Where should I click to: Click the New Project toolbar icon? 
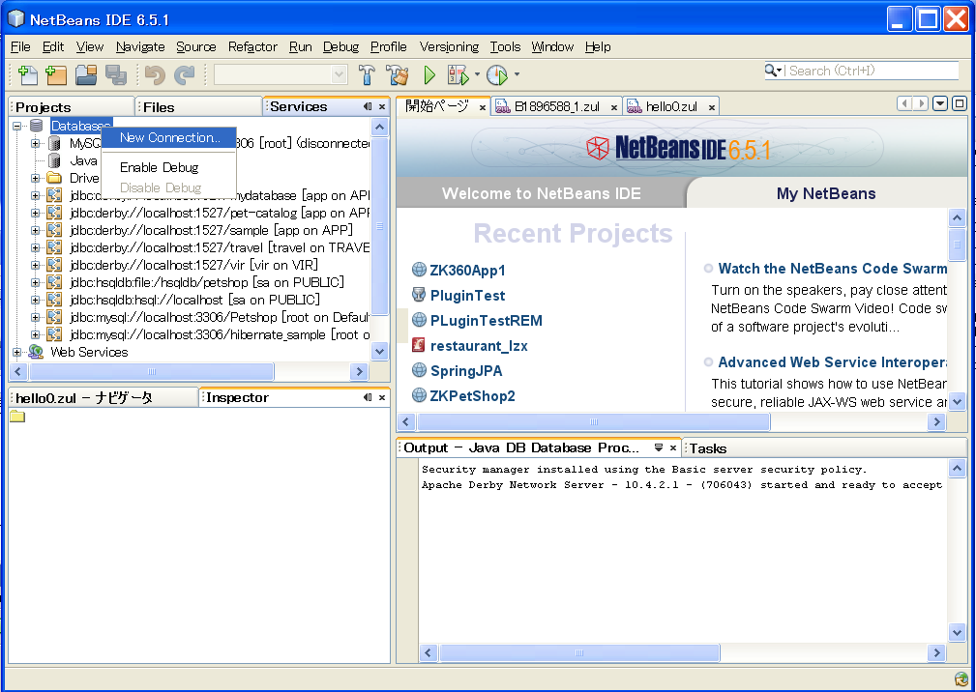coord(56,74)
